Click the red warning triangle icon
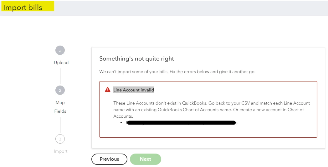 click(108, 90)
